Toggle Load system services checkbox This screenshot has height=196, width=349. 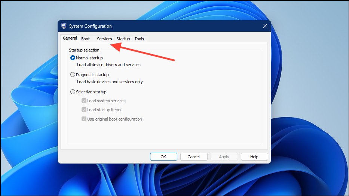(84, 101)
